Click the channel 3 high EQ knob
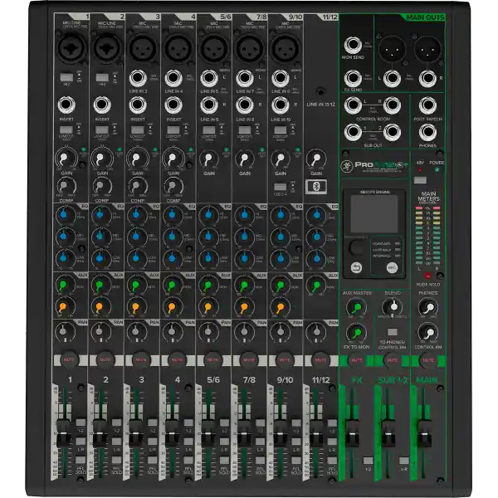498x498 pixels. [x=136, y=215]
